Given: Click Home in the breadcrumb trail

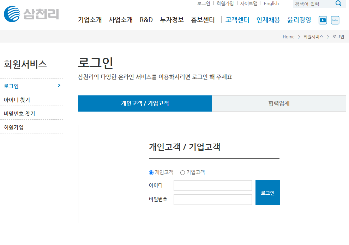Looking at the screenshot, I should 288,37.
